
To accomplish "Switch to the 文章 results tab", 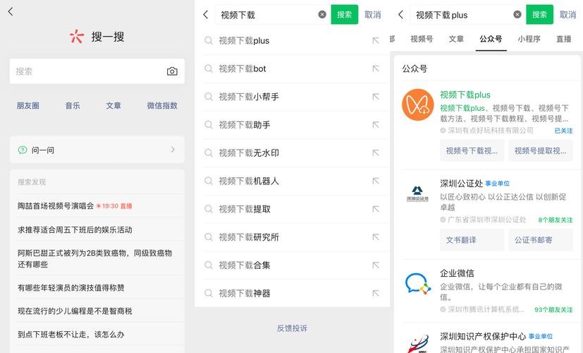I will click(x=456, y=39).
